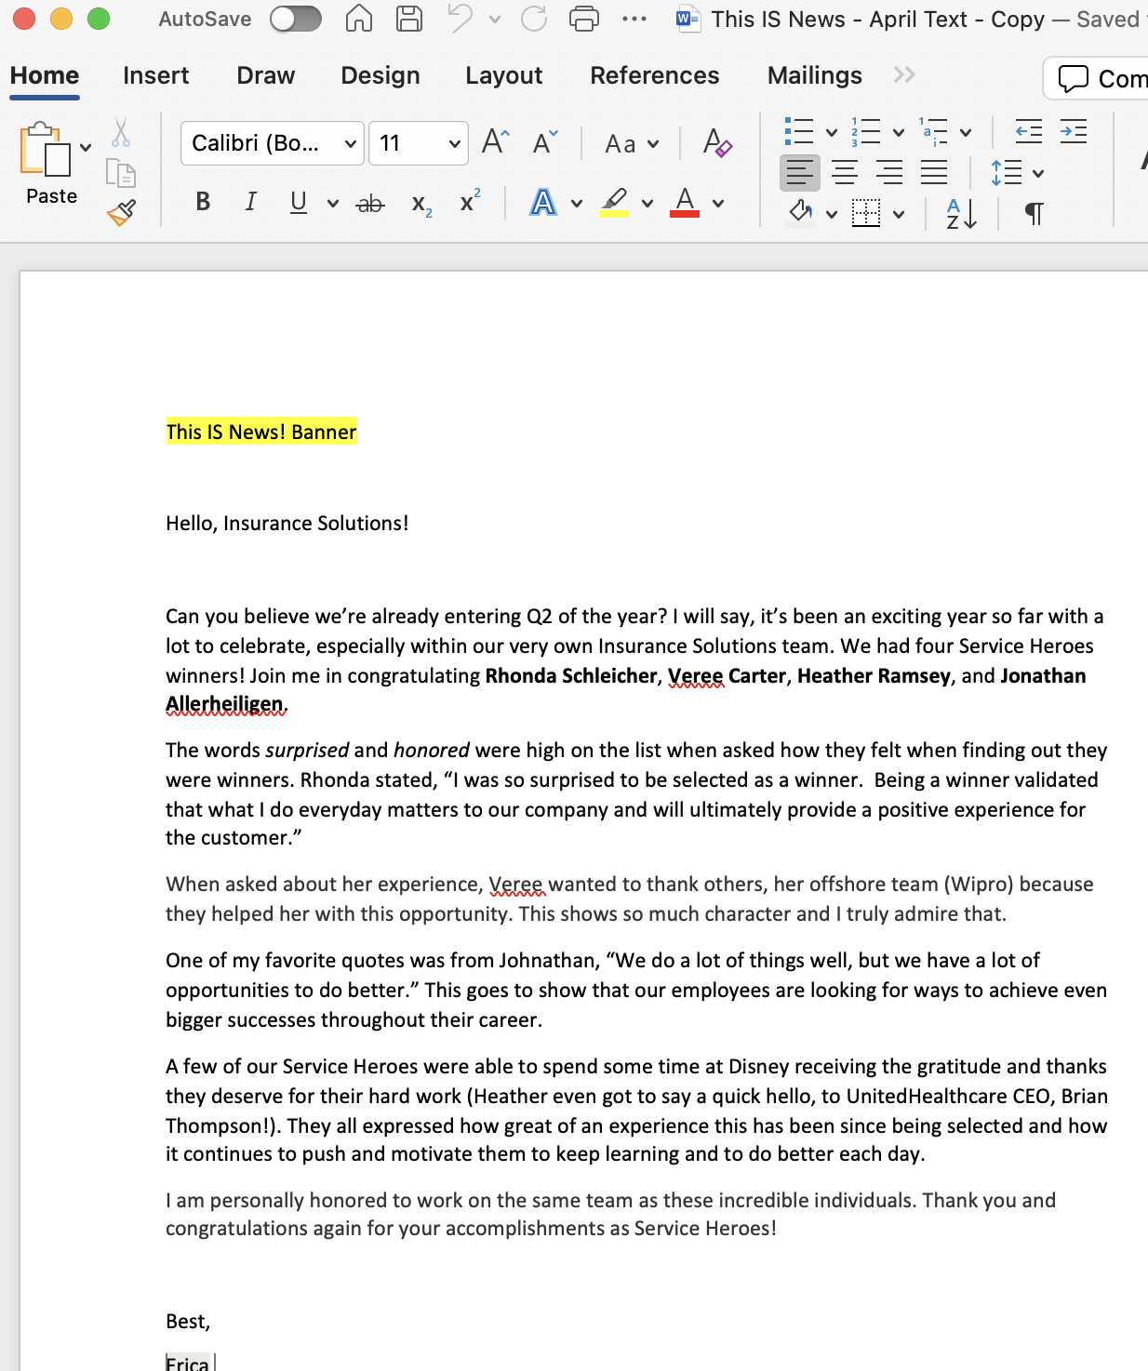The width and height of the screenshot is (1148, 1371).
Task: Expand highlight color picker arrow
Action: point(647,203)
